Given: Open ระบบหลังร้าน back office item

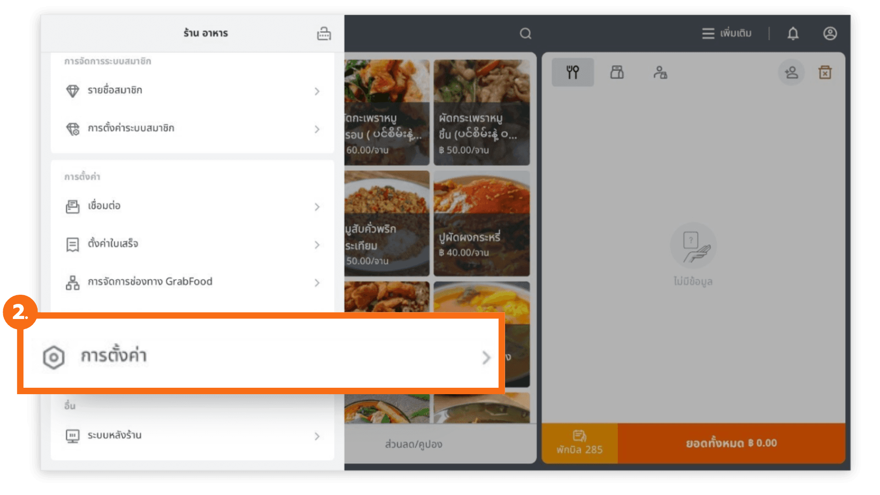Looking at the screenshot, I should coord(115,435).
